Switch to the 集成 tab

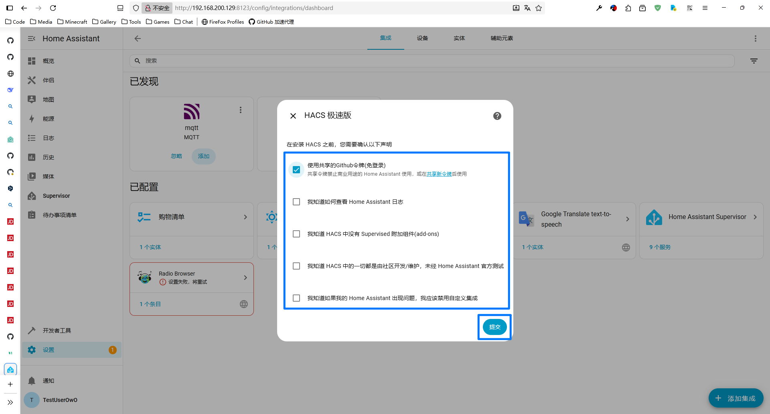[386, 38]
